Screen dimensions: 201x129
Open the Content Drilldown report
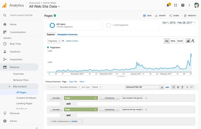point(26,98)
